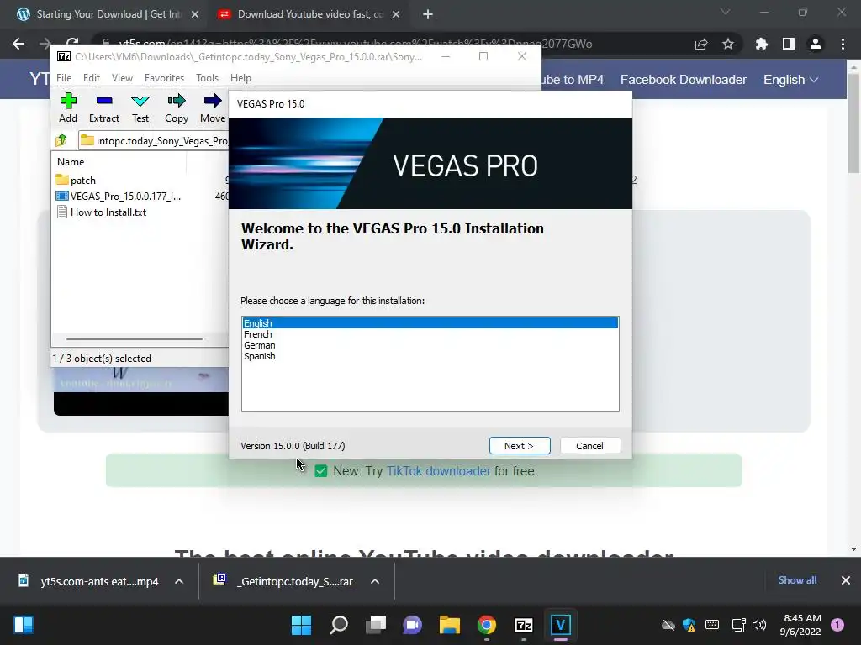Screen dimensions: 861x645
Task: Open File Explorer from the taskbar
Action: pyautogui.click(x=449, y=625)
